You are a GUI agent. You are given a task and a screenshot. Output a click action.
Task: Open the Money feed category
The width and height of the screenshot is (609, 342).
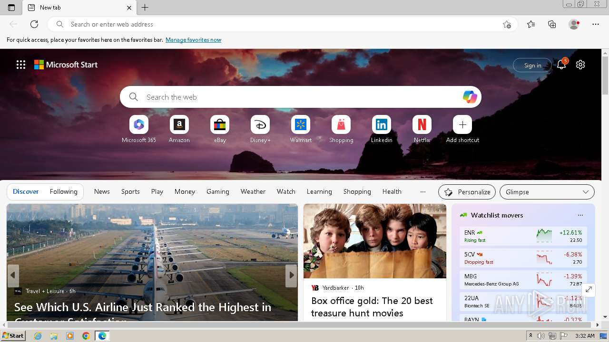pos(185,191)
